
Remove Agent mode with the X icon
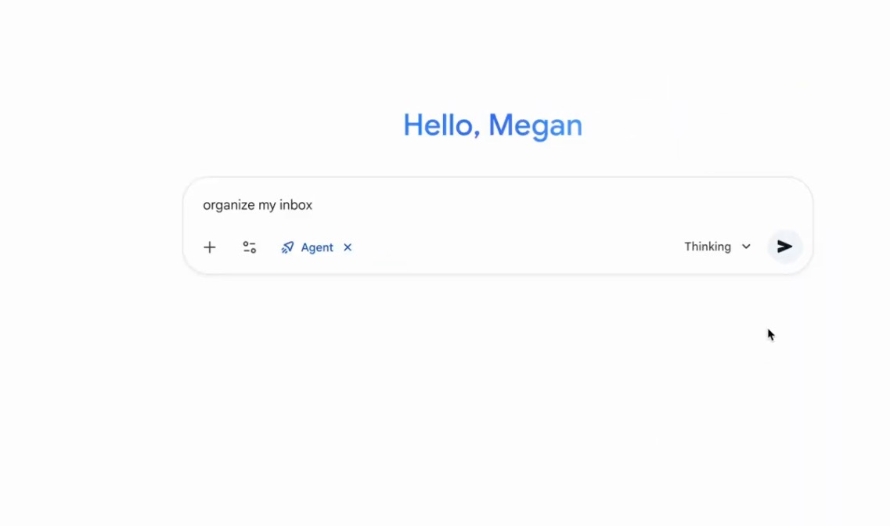pos(348,247)
